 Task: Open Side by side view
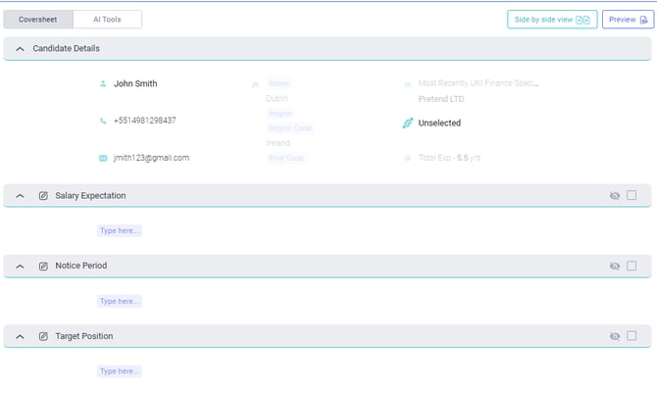click(551, 20)
